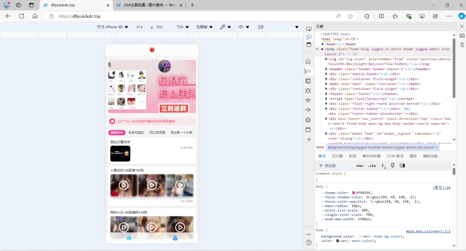Click the eyedropper icon in the device toolbar
Screen dimensions: 466x251
(223, 27)
